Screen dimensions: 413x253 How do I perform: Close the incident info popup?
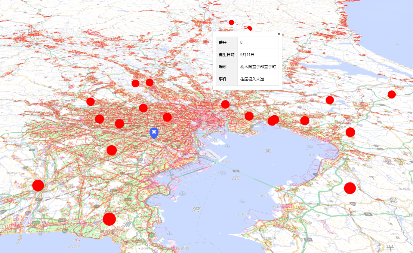279,34
